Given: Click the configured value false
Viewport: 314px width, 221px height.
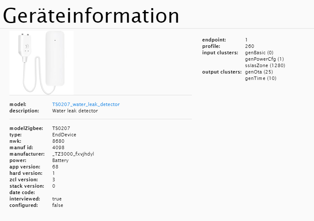Looking at the screenshot, I should pyautogui.click(x=57, y=205).
